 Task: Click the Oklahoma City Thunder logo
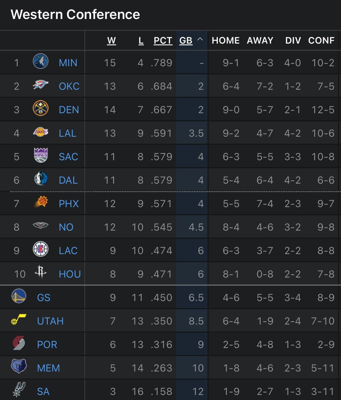point(40,85)
